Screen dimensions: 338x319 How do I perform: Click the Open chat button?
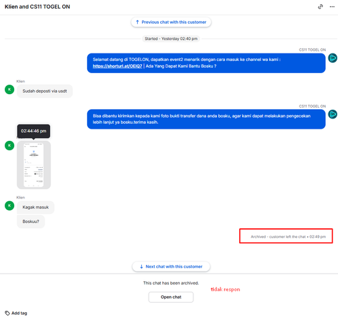coord(171,297)
